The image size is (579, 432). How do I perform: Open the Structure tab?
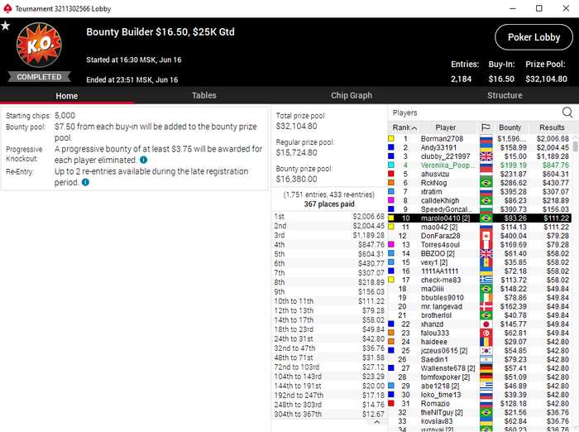tap(505, 95)
